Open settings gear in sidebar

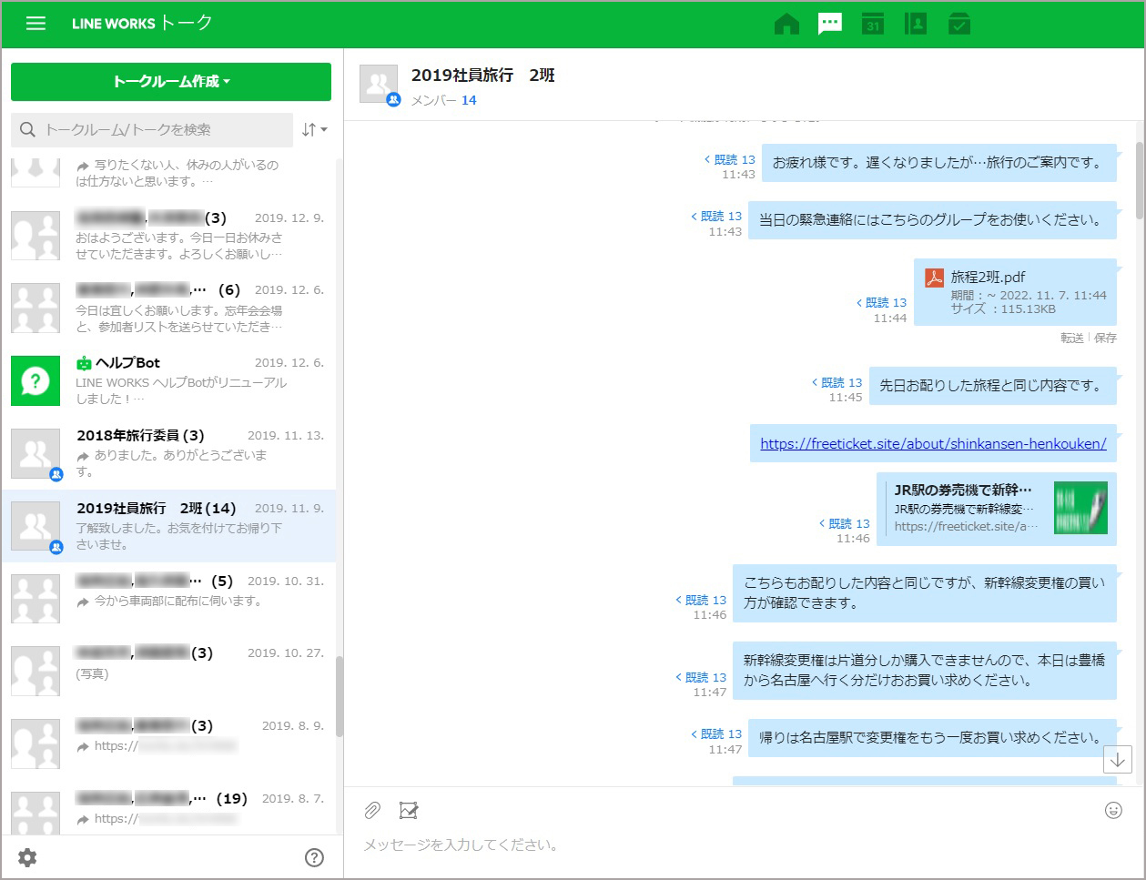pos(27,857)
